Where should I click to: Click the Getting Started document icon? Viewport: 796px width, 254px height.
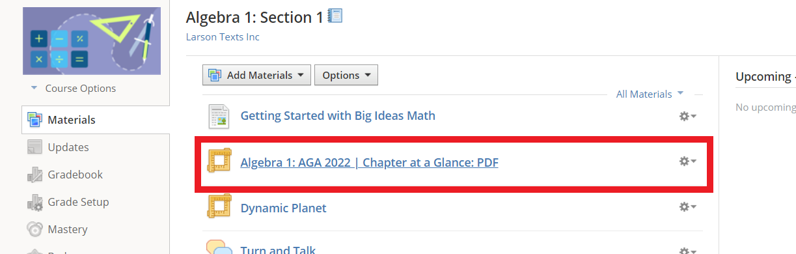[219, 116]
